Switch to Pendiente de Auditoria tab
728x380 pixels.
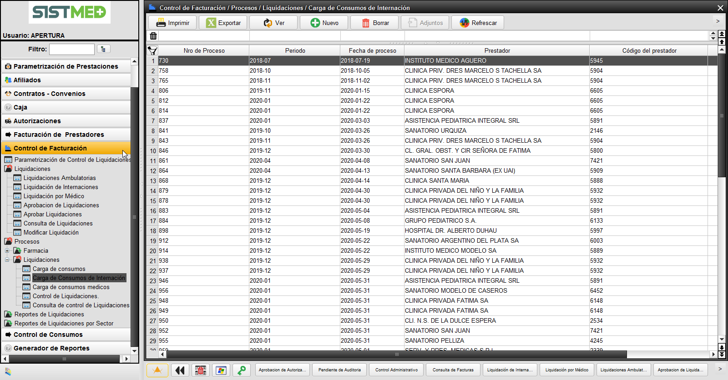(339, 370)
